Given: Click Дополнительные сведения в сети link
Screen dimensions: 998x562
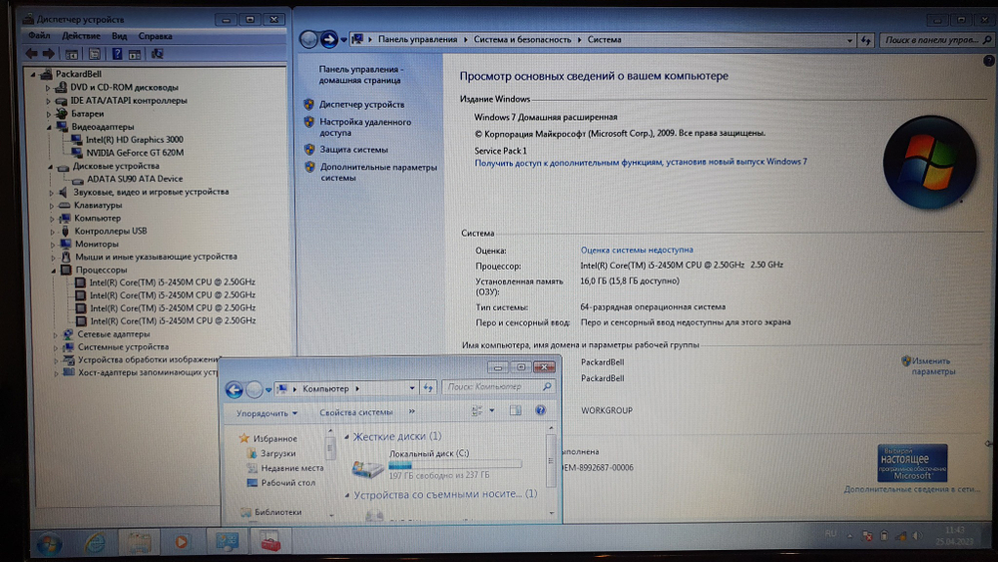Looking at the screenshot, I should [911, 489].
